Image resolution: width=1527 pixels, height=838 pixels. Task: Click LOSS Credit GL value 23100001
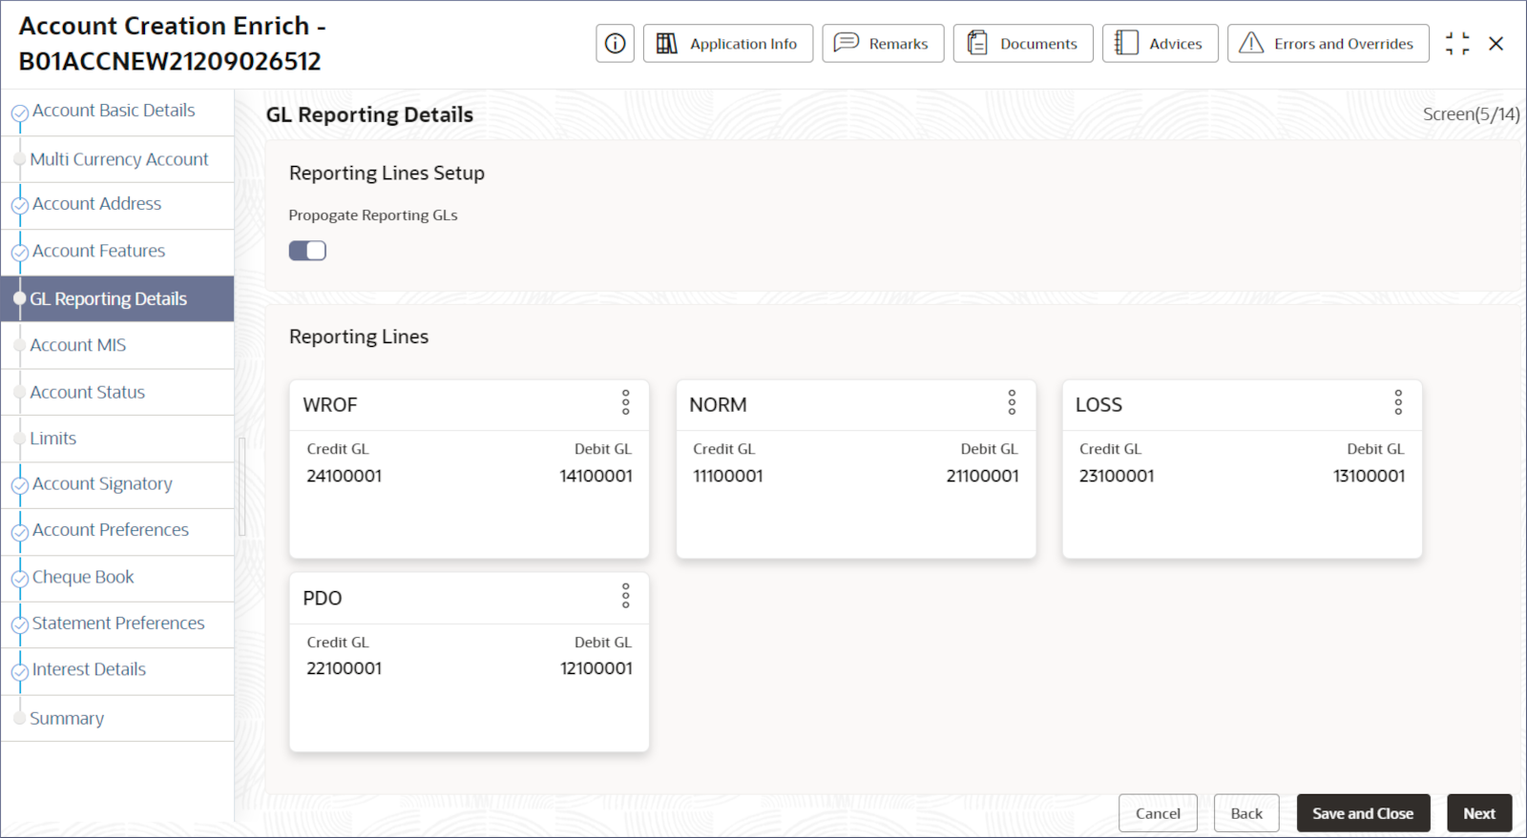tap(1117, 476)
